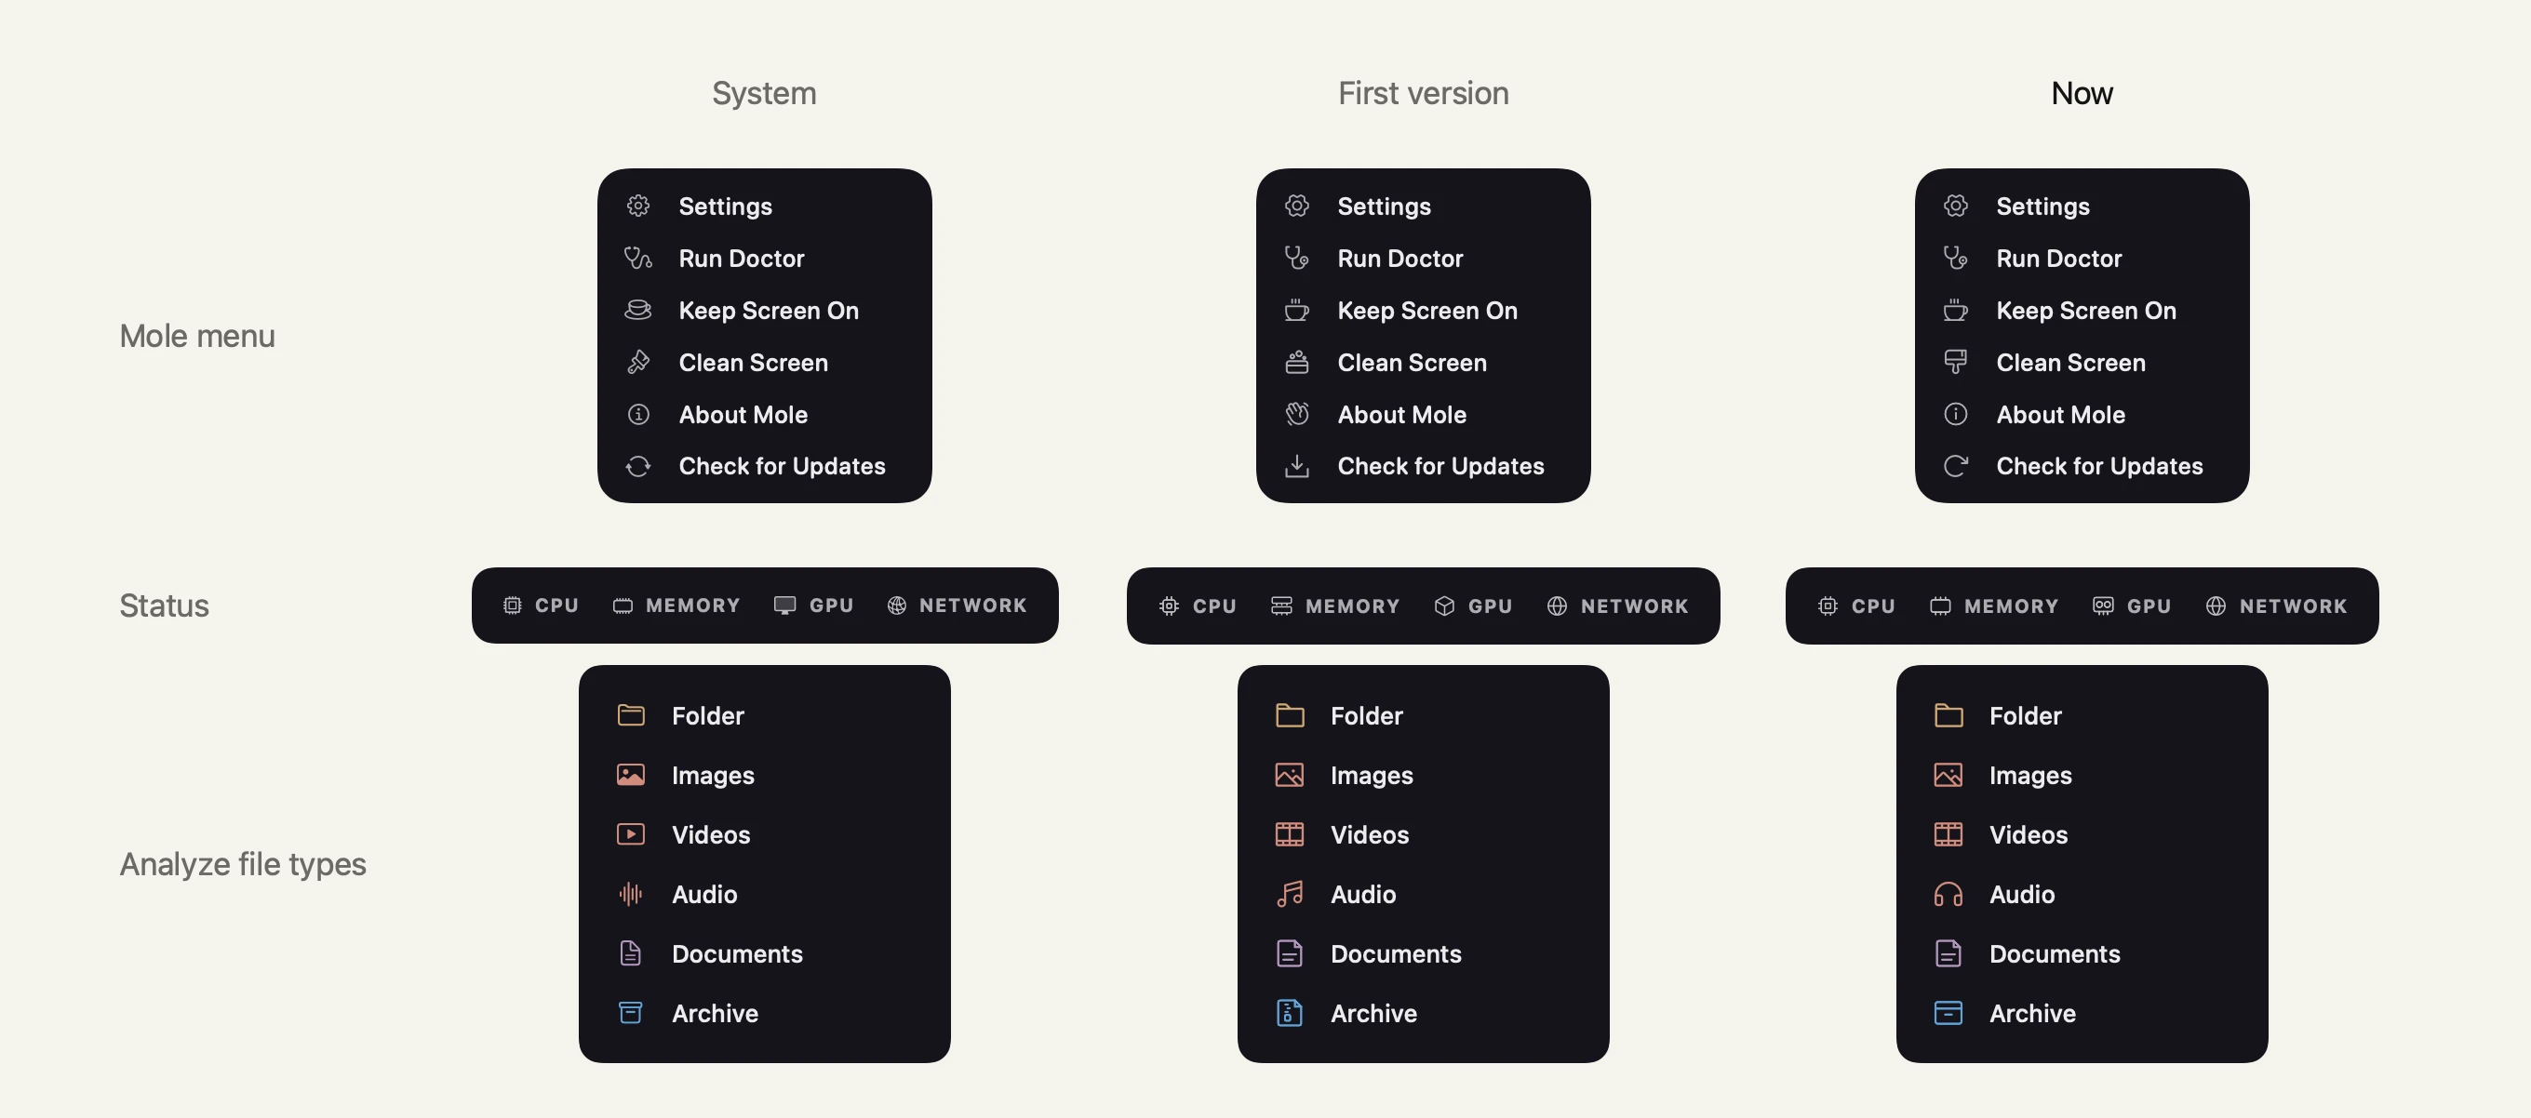Click the brush icon beside Clean Screen in System
The width and height of the screenshot is (2531, 1118).
[x=638, y=363]
